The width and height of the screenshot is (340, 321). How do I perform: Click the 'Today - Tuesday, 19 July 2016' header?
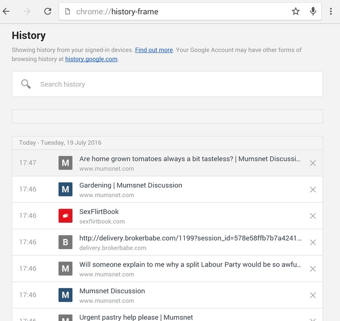(x=60, y=143)
